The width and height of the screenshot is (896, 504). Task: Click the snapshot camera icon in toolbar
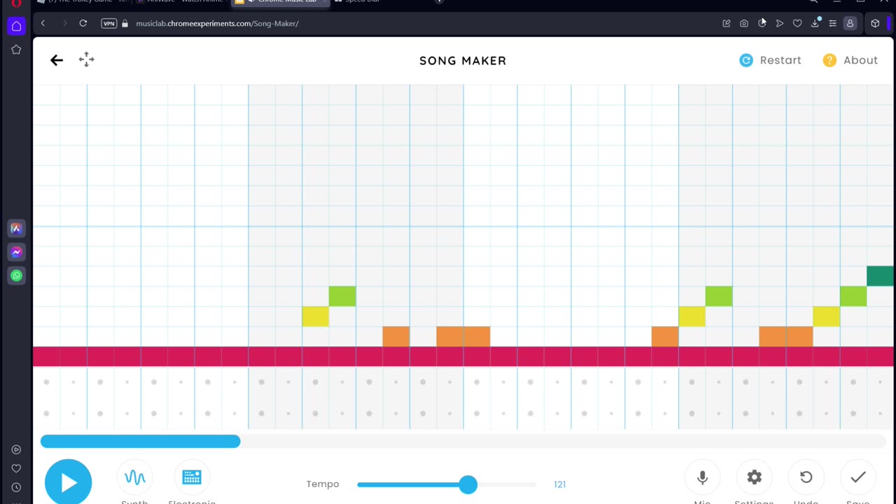tap(744, 23)
